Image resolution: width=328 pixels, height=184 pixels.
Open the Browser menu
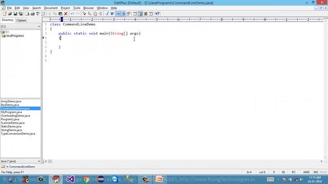tap(89, 8)
